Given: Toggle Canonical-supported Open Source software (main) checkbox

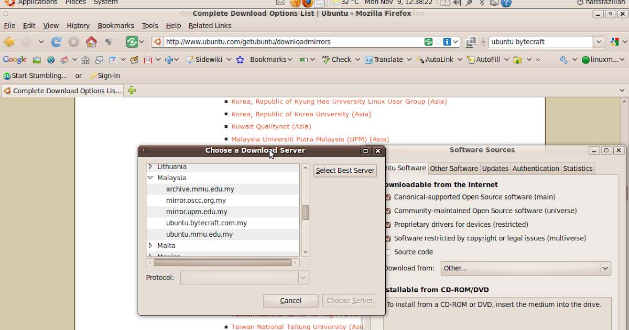Looking at the screenshot, I should (388, 197).
